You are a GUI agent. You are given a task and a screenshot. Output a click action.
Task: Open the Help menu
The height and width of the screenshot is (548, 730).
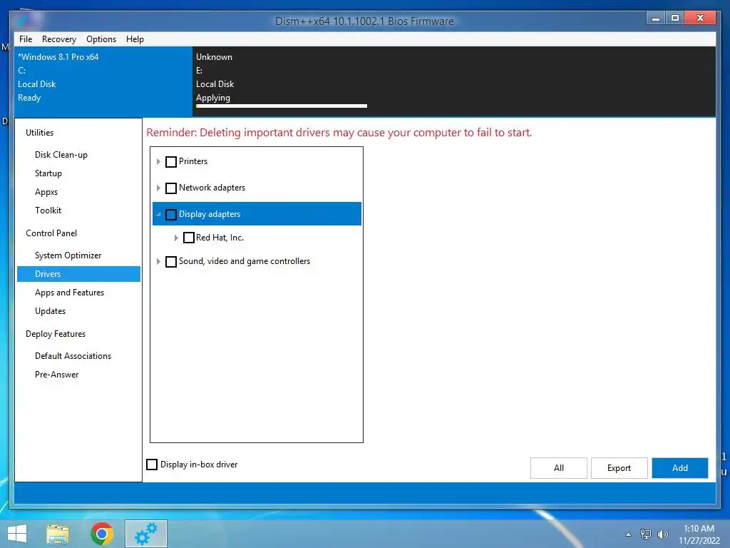click(x=135, y=39)
